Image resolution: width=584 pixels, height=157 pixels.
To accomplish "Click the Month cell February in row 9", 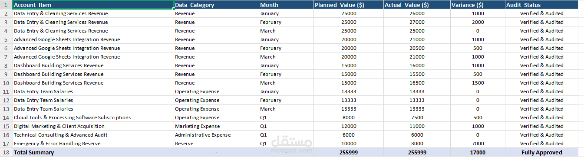I will pos(286,74).
